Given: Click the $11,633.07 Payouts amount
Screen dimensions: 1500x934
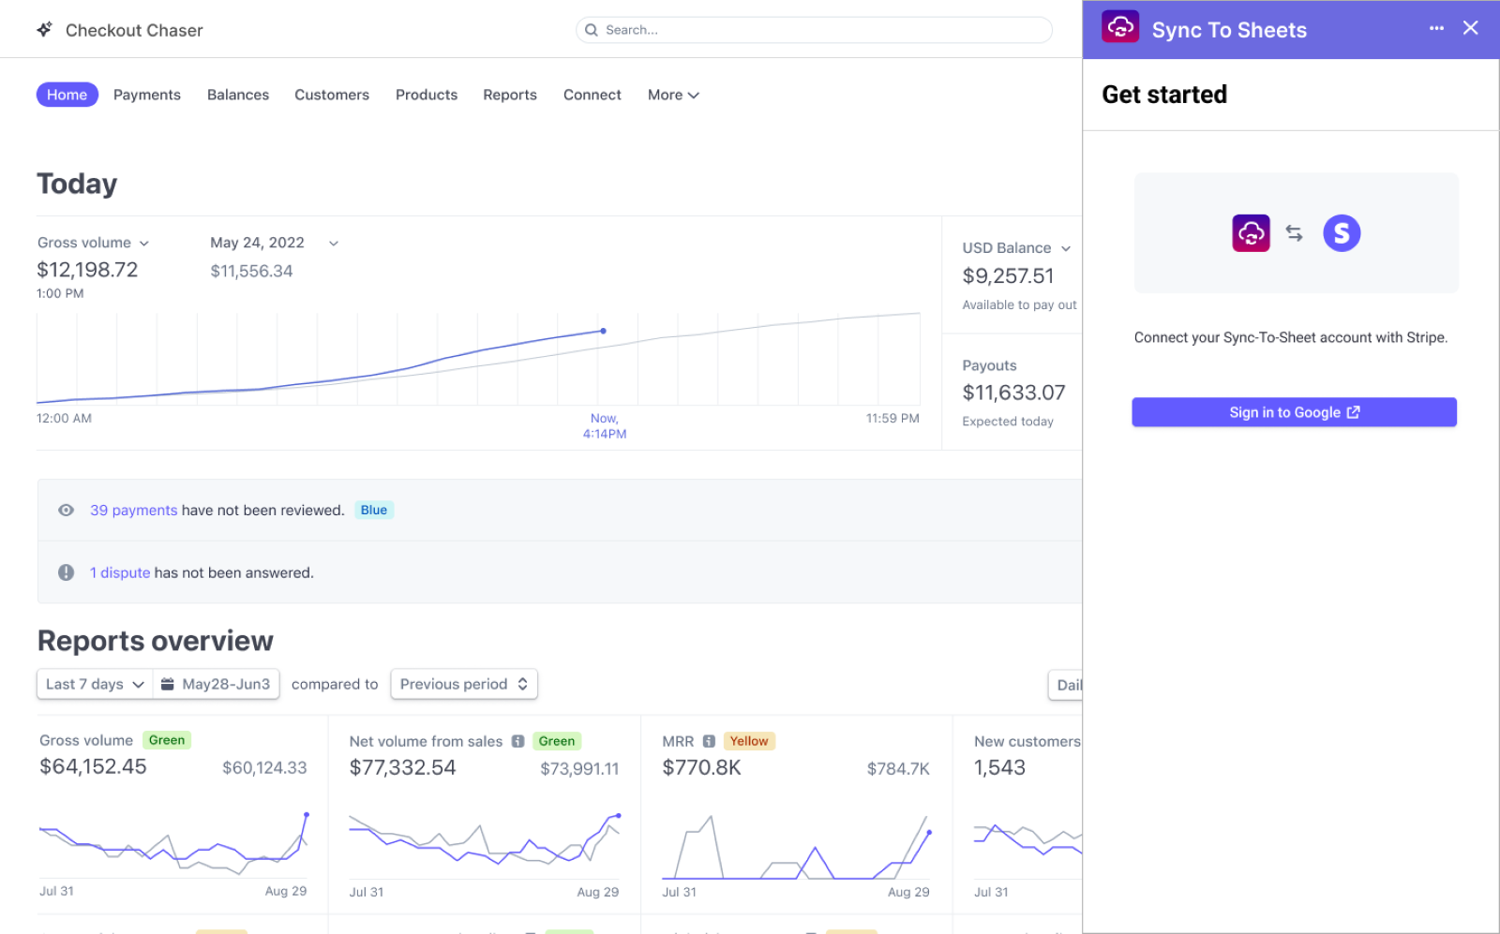Looking at the screenshot, I should pos(1013,393).
